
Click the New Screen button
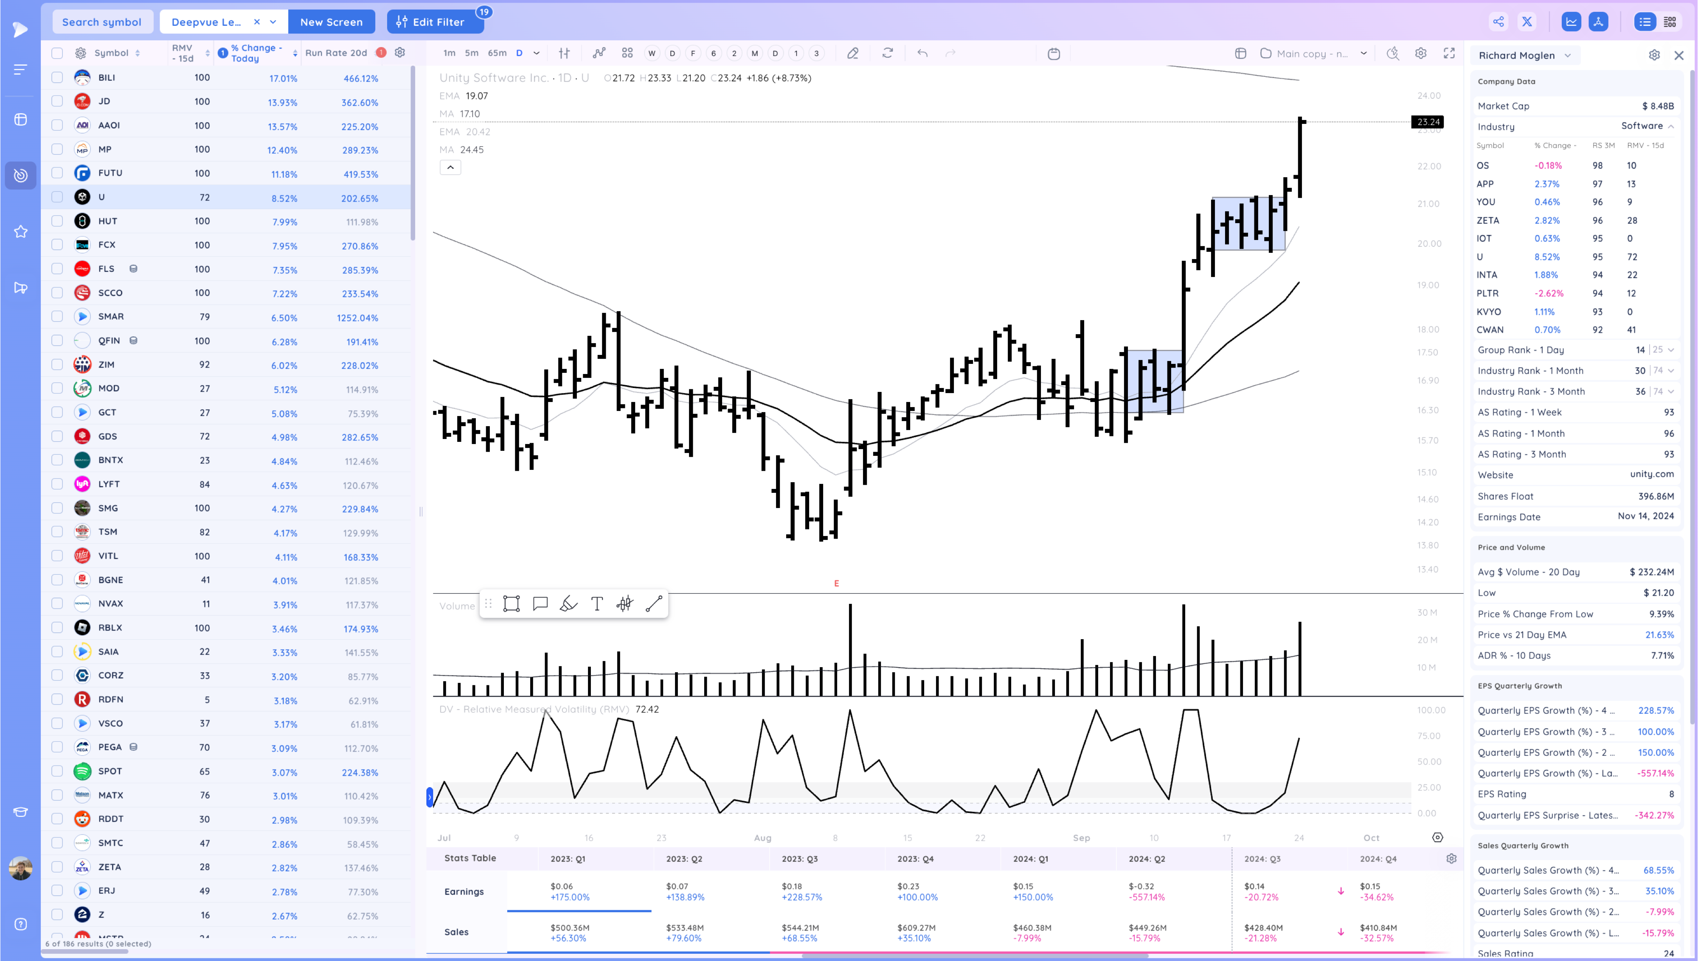pyautogui.click(x=332, y=21)
